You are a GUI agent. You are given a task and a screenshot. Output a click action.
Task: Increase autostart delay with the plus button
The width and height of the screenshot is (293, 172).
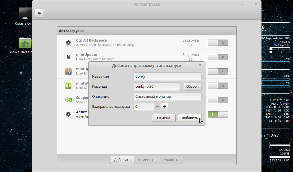(164, 106)
